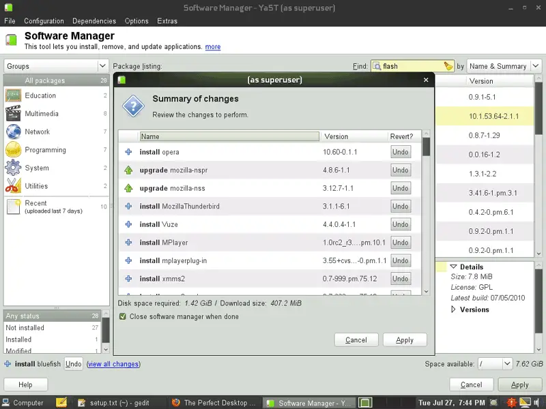Undo the Vuze install
This screenshot has width=546, height=409.
coord(401,224)
